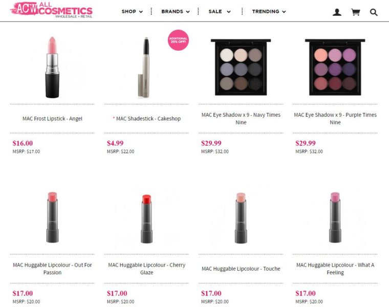The height and width of the screenshot is (307, 389).
Task: Open MAC Shadestick - Cakeshop product link
Action: tap(148, 119)
